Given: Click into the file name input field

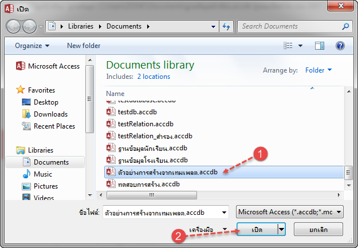Looking at the screenshot, I should (x=165, y=212).
